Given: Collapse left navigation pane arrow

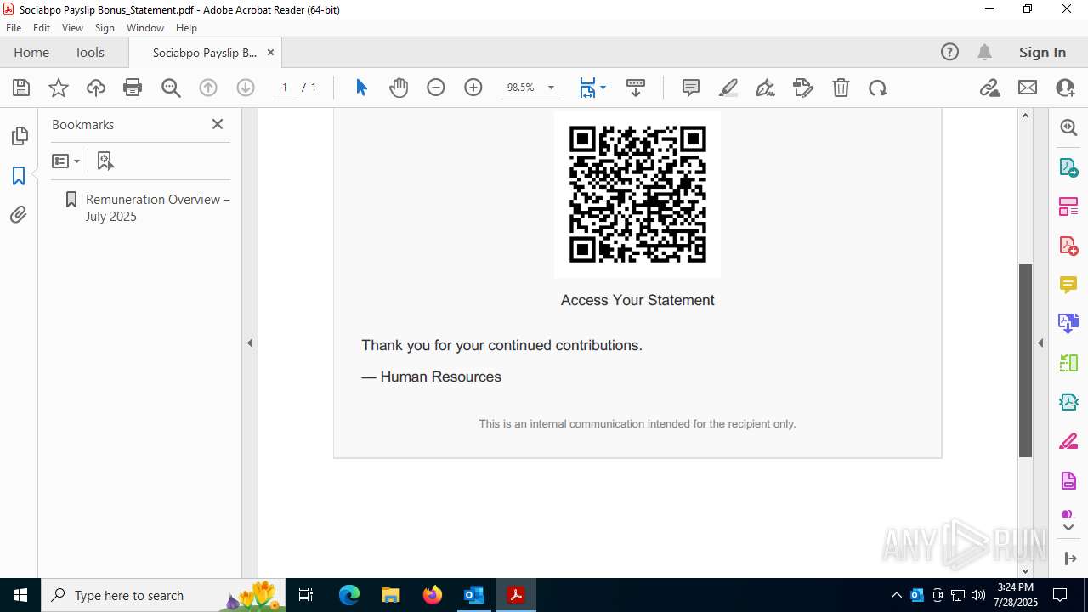Looking at the screenshot, I should [250, 343].
